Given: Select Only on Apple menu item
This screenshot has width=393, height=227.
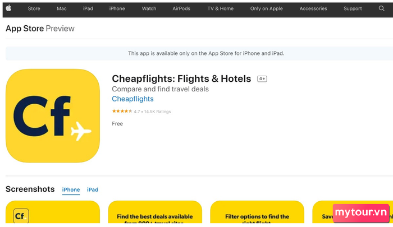Looking at the screenshot, I should point(266,8).
